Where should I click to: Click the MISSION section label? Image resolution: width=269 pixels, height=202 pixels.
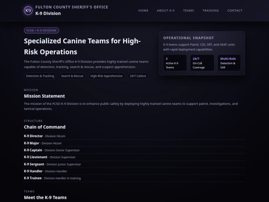coord(31,90)
